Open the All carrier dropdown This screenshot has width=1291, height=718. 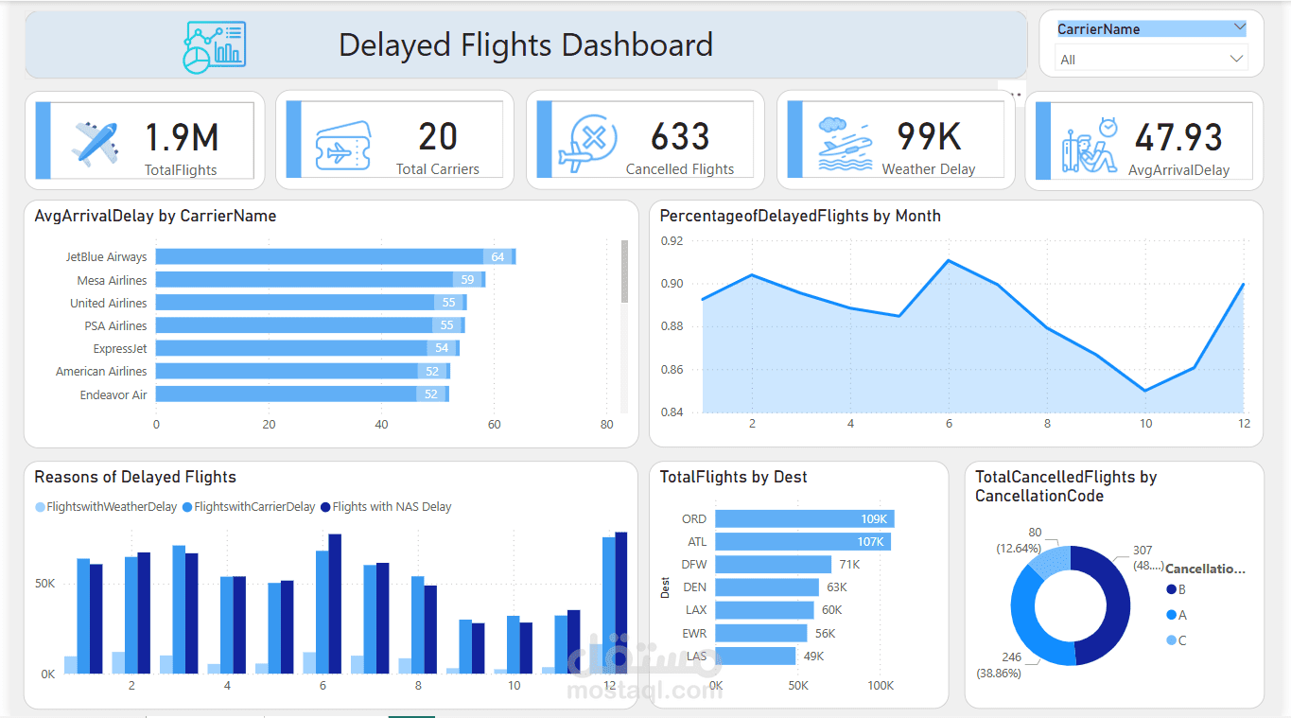pos(1151,59)
